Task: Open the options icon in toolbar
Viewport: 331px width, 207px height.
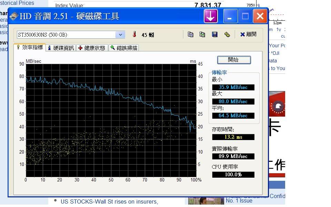Action: (x=227, y=34)
